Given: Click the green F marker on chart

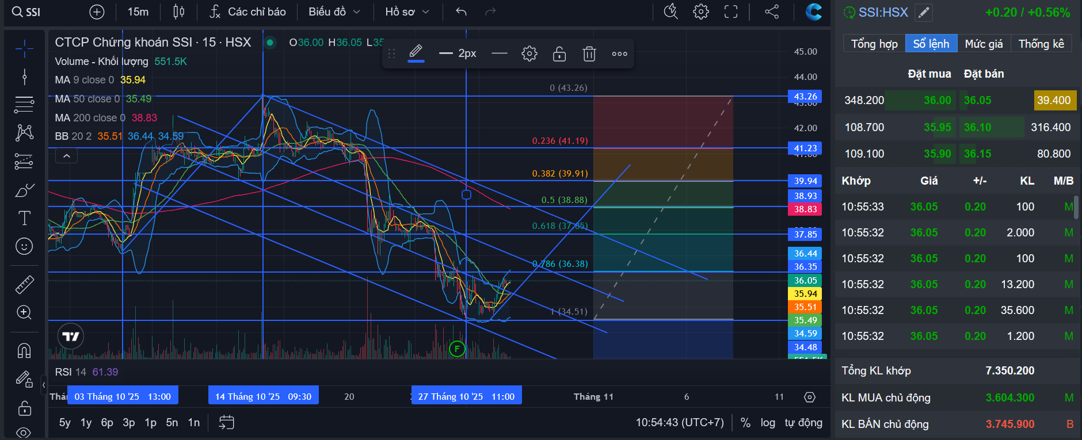Looking at the screenshot, I should point(457,349).
